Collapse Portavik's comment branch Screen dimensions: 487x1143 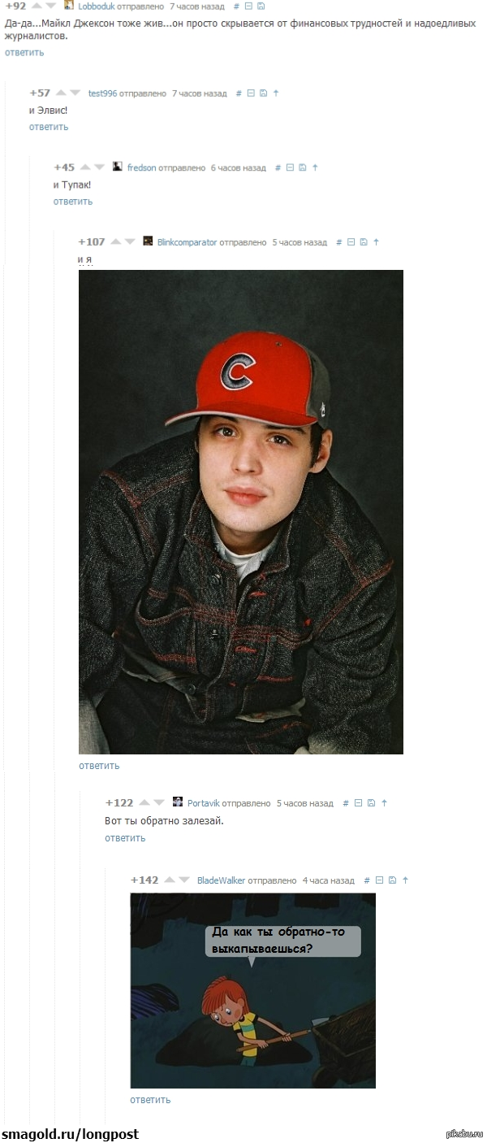point(358,803)
